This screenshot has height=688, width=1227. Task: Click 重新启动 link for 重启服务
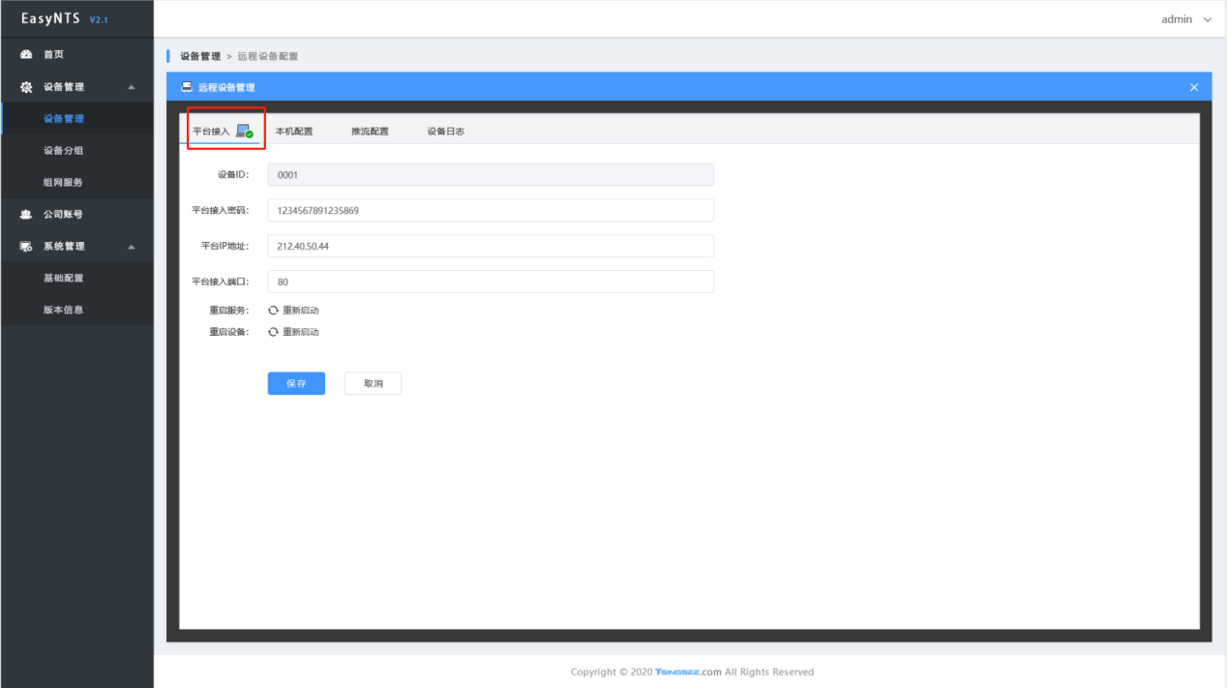tap(300, 311)
